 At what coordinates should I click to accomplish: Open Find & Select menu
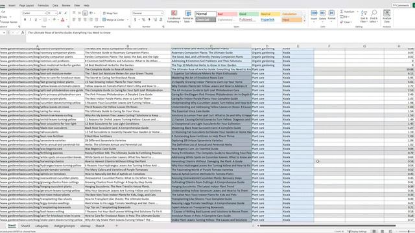pyautogui.click(x=373, y=16)
